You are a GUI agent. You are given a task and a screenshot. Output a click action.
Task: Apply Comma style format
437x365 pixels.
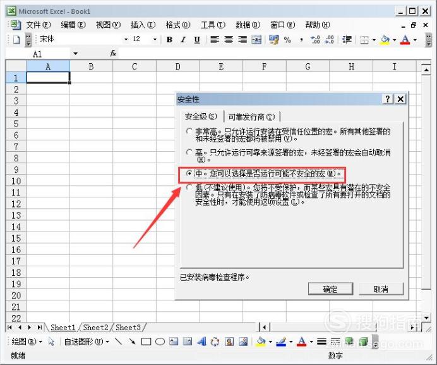click(x=301, y=40)
